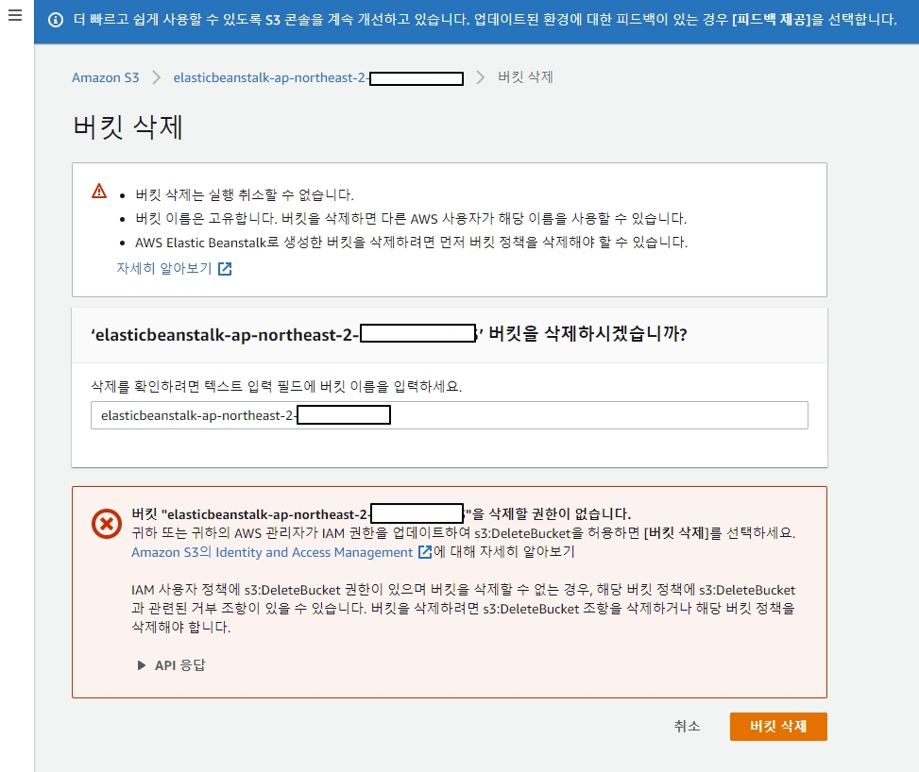Open the 자세히 알아보기 link

point(164,268)
